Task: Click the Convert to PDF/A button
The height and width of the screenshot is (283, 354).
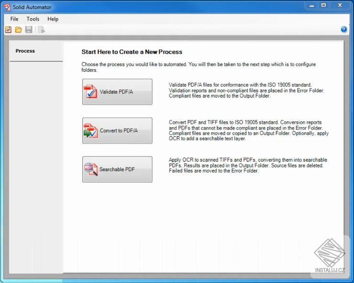Action: (x=117, y=131)
